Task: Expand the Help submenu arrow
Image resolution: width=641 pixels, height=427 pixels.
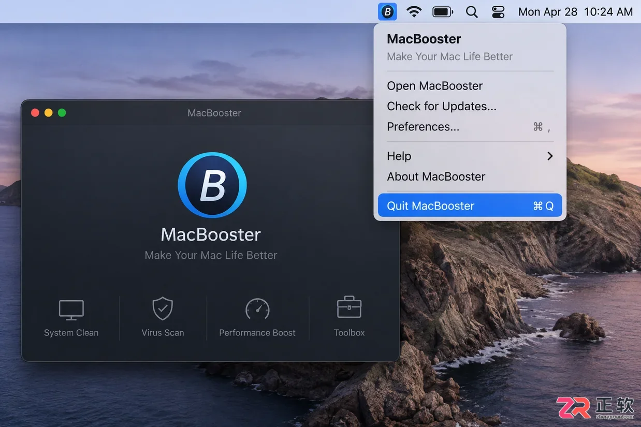Action: [x=550, y=156]
